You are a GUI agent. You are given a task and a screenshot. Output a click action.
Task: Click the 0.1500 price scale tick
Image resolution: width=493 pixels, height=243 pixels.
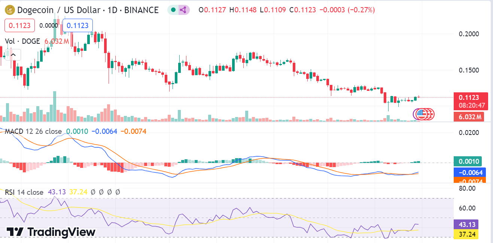point(469,70)
